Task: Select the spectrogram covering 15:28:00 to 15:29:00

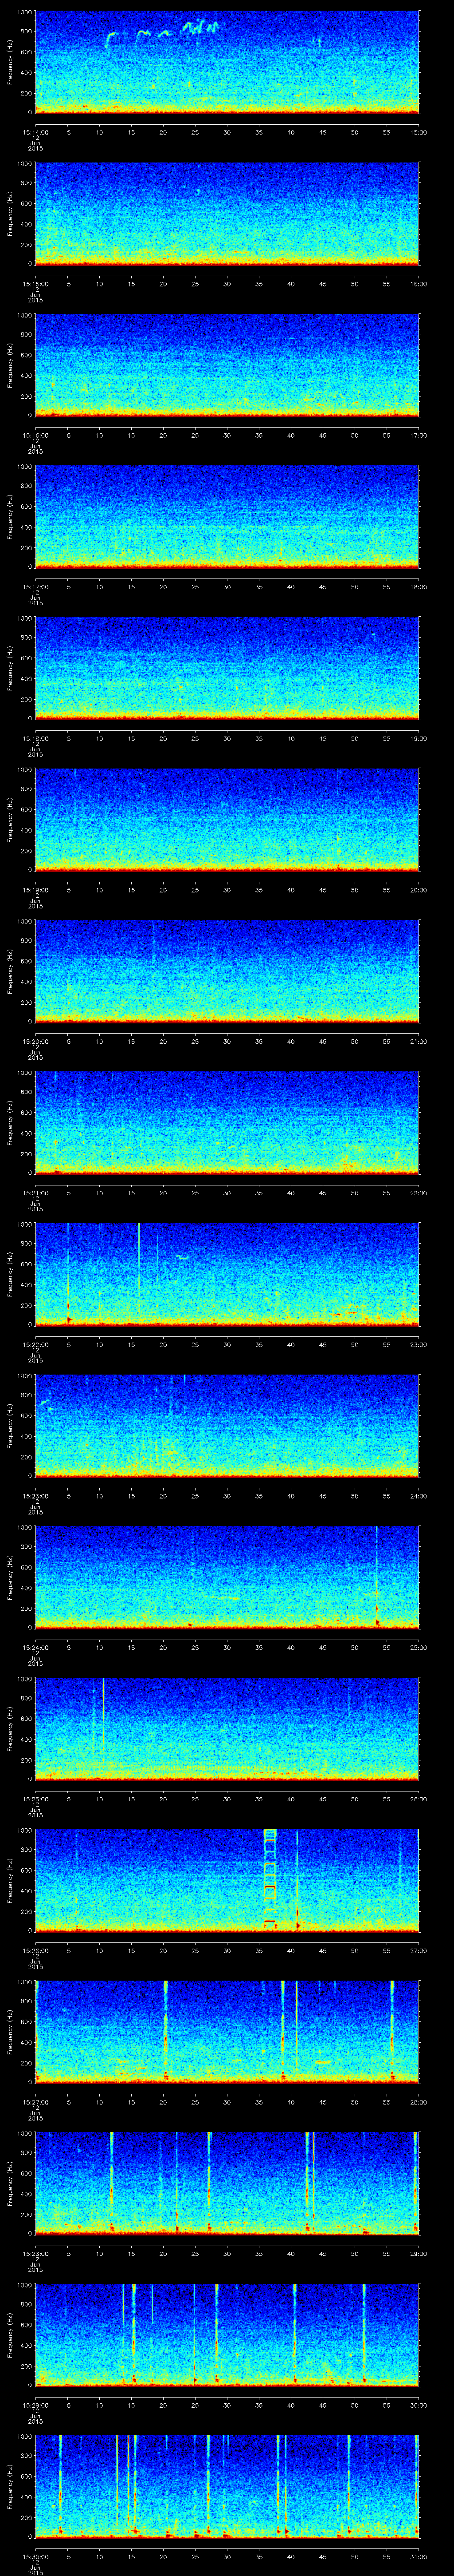Action: (x=227, y=2183)
